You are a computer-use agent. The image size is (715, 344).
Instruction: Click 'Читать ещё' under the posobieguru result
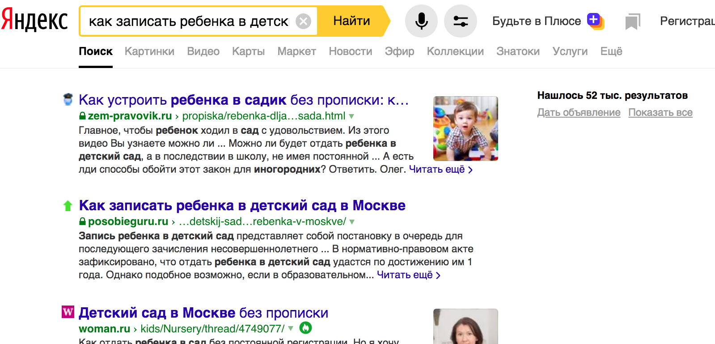pyautogui.click(x=409, y=275)
